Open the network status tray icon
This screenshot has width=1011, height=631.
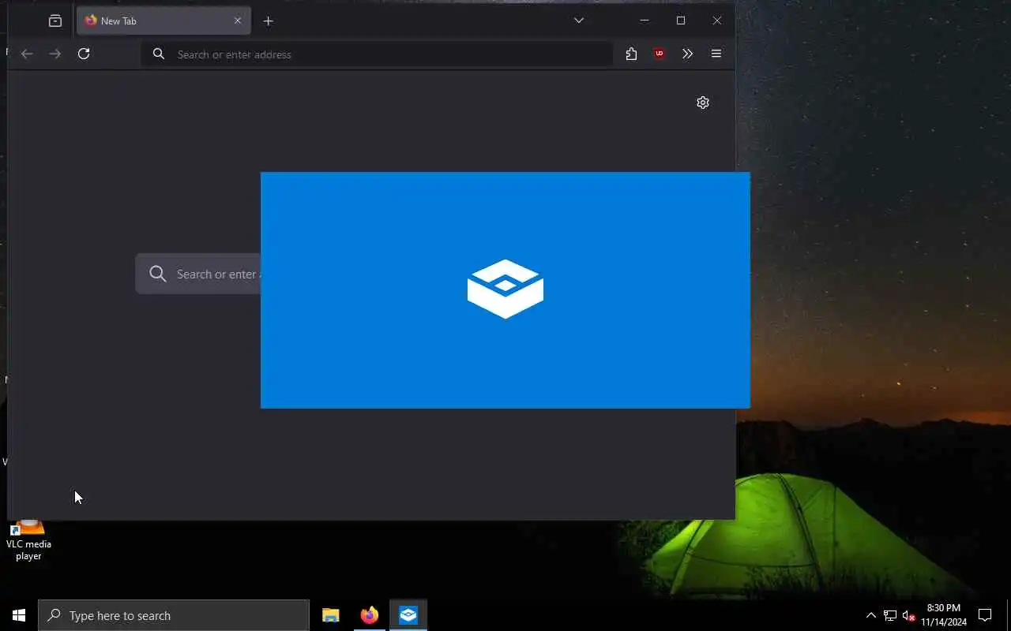pyautogui.click(x=890, y=615)
